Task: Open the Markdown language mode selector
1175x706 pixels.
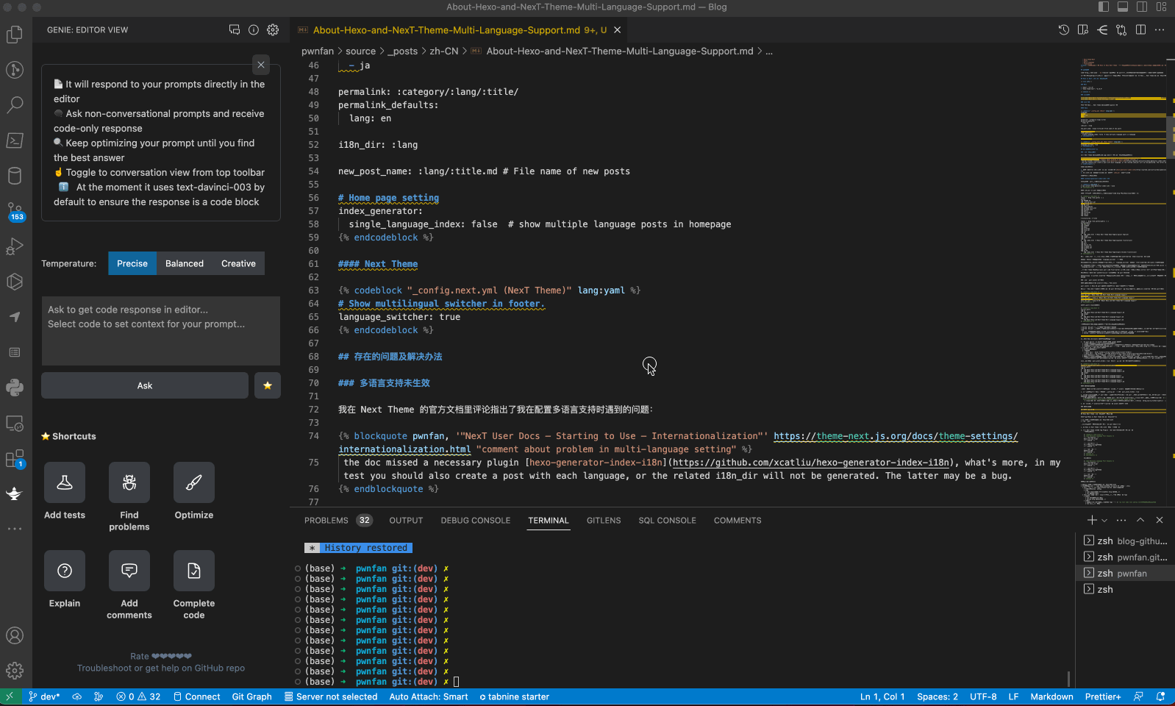Action: point(1051,696)
